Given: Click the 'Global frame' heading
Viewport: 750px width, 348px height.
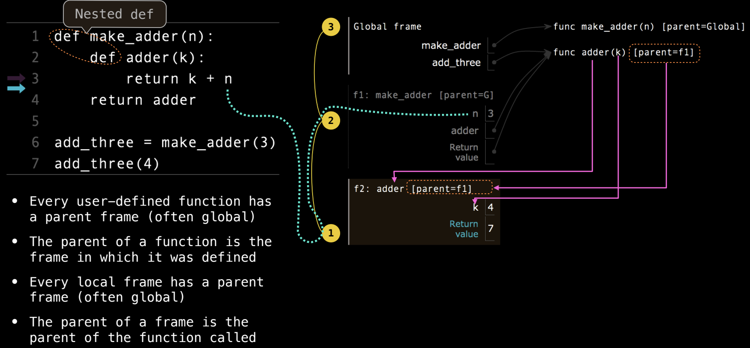Looking at the screenshot, I should tap(387, 27).
